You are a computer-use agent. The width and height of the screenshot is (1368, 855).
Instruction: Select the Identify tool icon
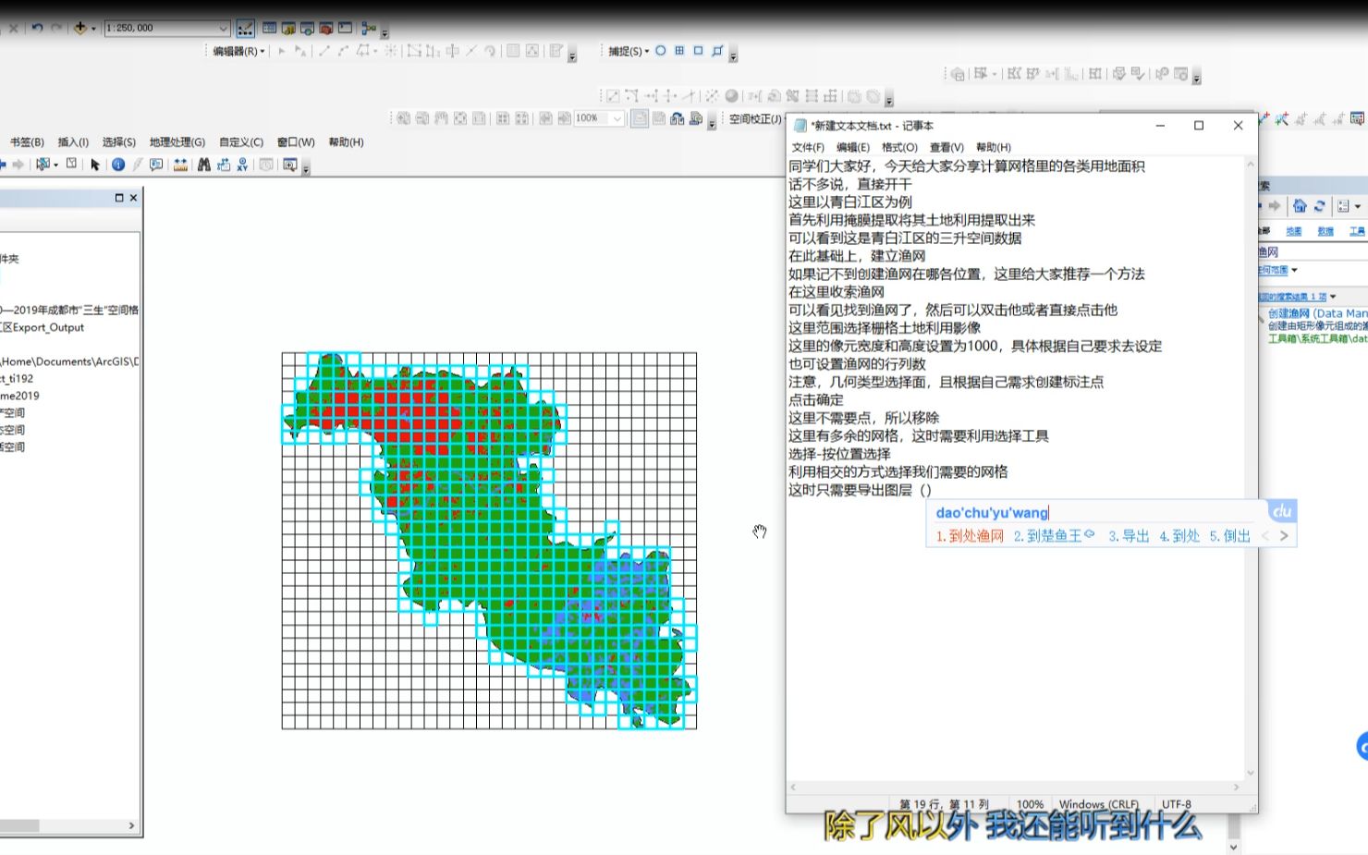click(x=118, y=165)
